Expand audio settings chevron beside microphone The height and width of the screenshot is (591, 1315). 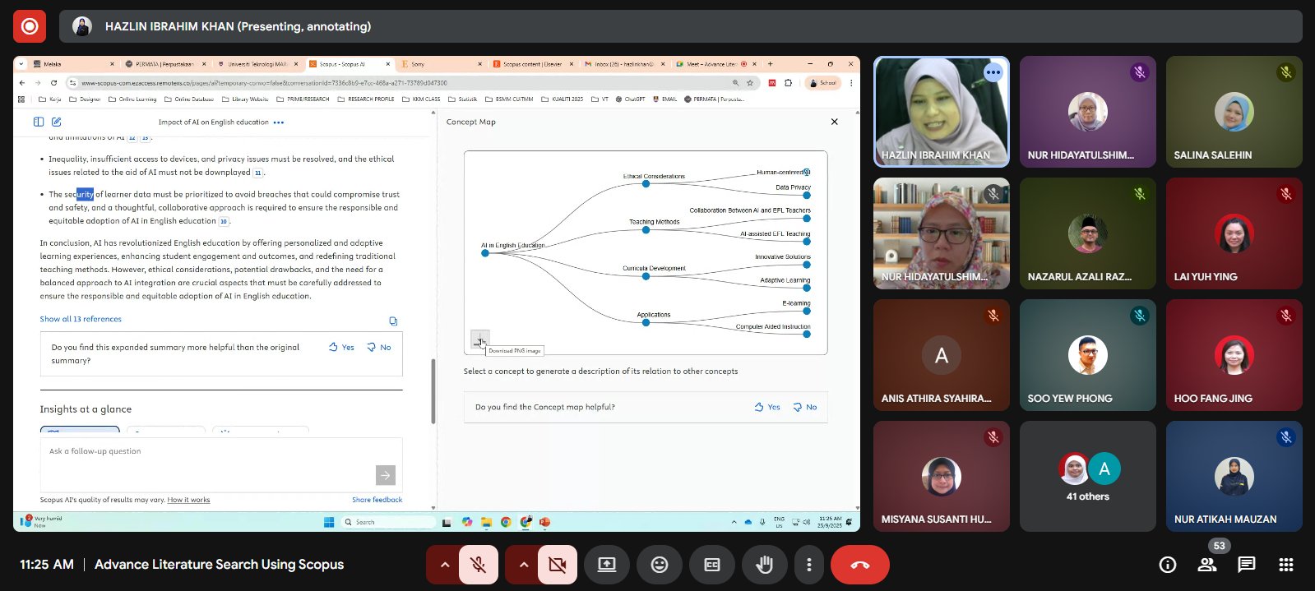point(444,565)
